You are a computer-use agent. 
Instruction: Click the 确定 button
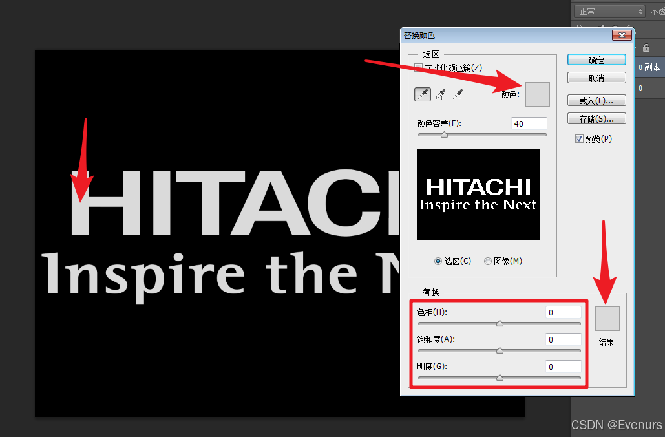(x=596, y=60)
